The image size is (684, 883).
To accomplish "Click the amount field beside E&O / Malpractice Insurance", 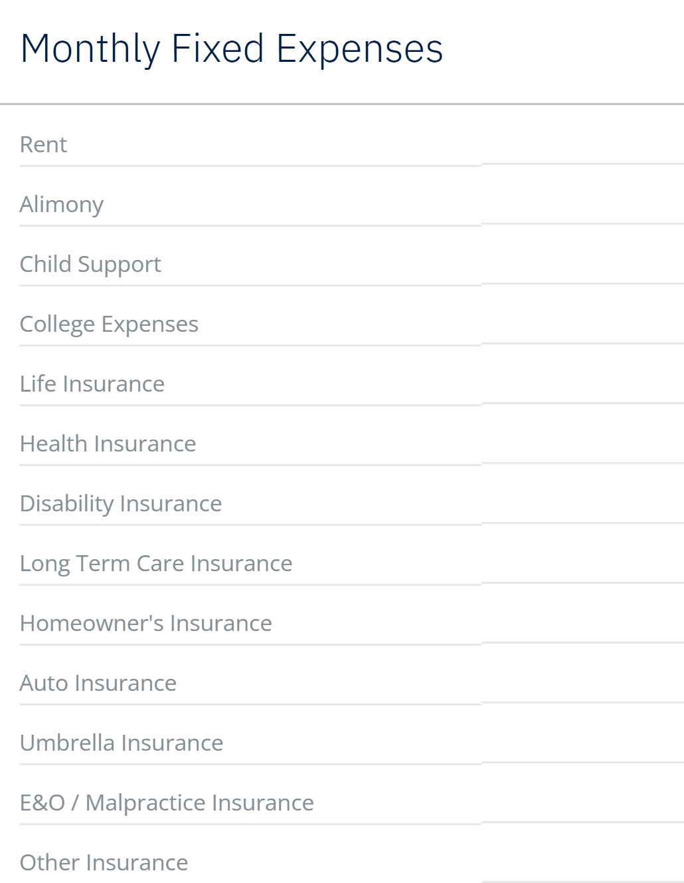I will tap(582, 802).
